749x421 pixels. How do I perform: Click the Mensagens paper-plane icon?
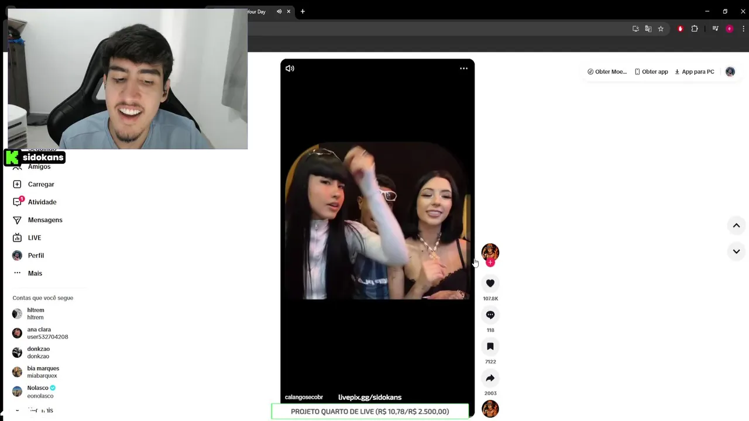pyautogui.click(x=17, y=220)
